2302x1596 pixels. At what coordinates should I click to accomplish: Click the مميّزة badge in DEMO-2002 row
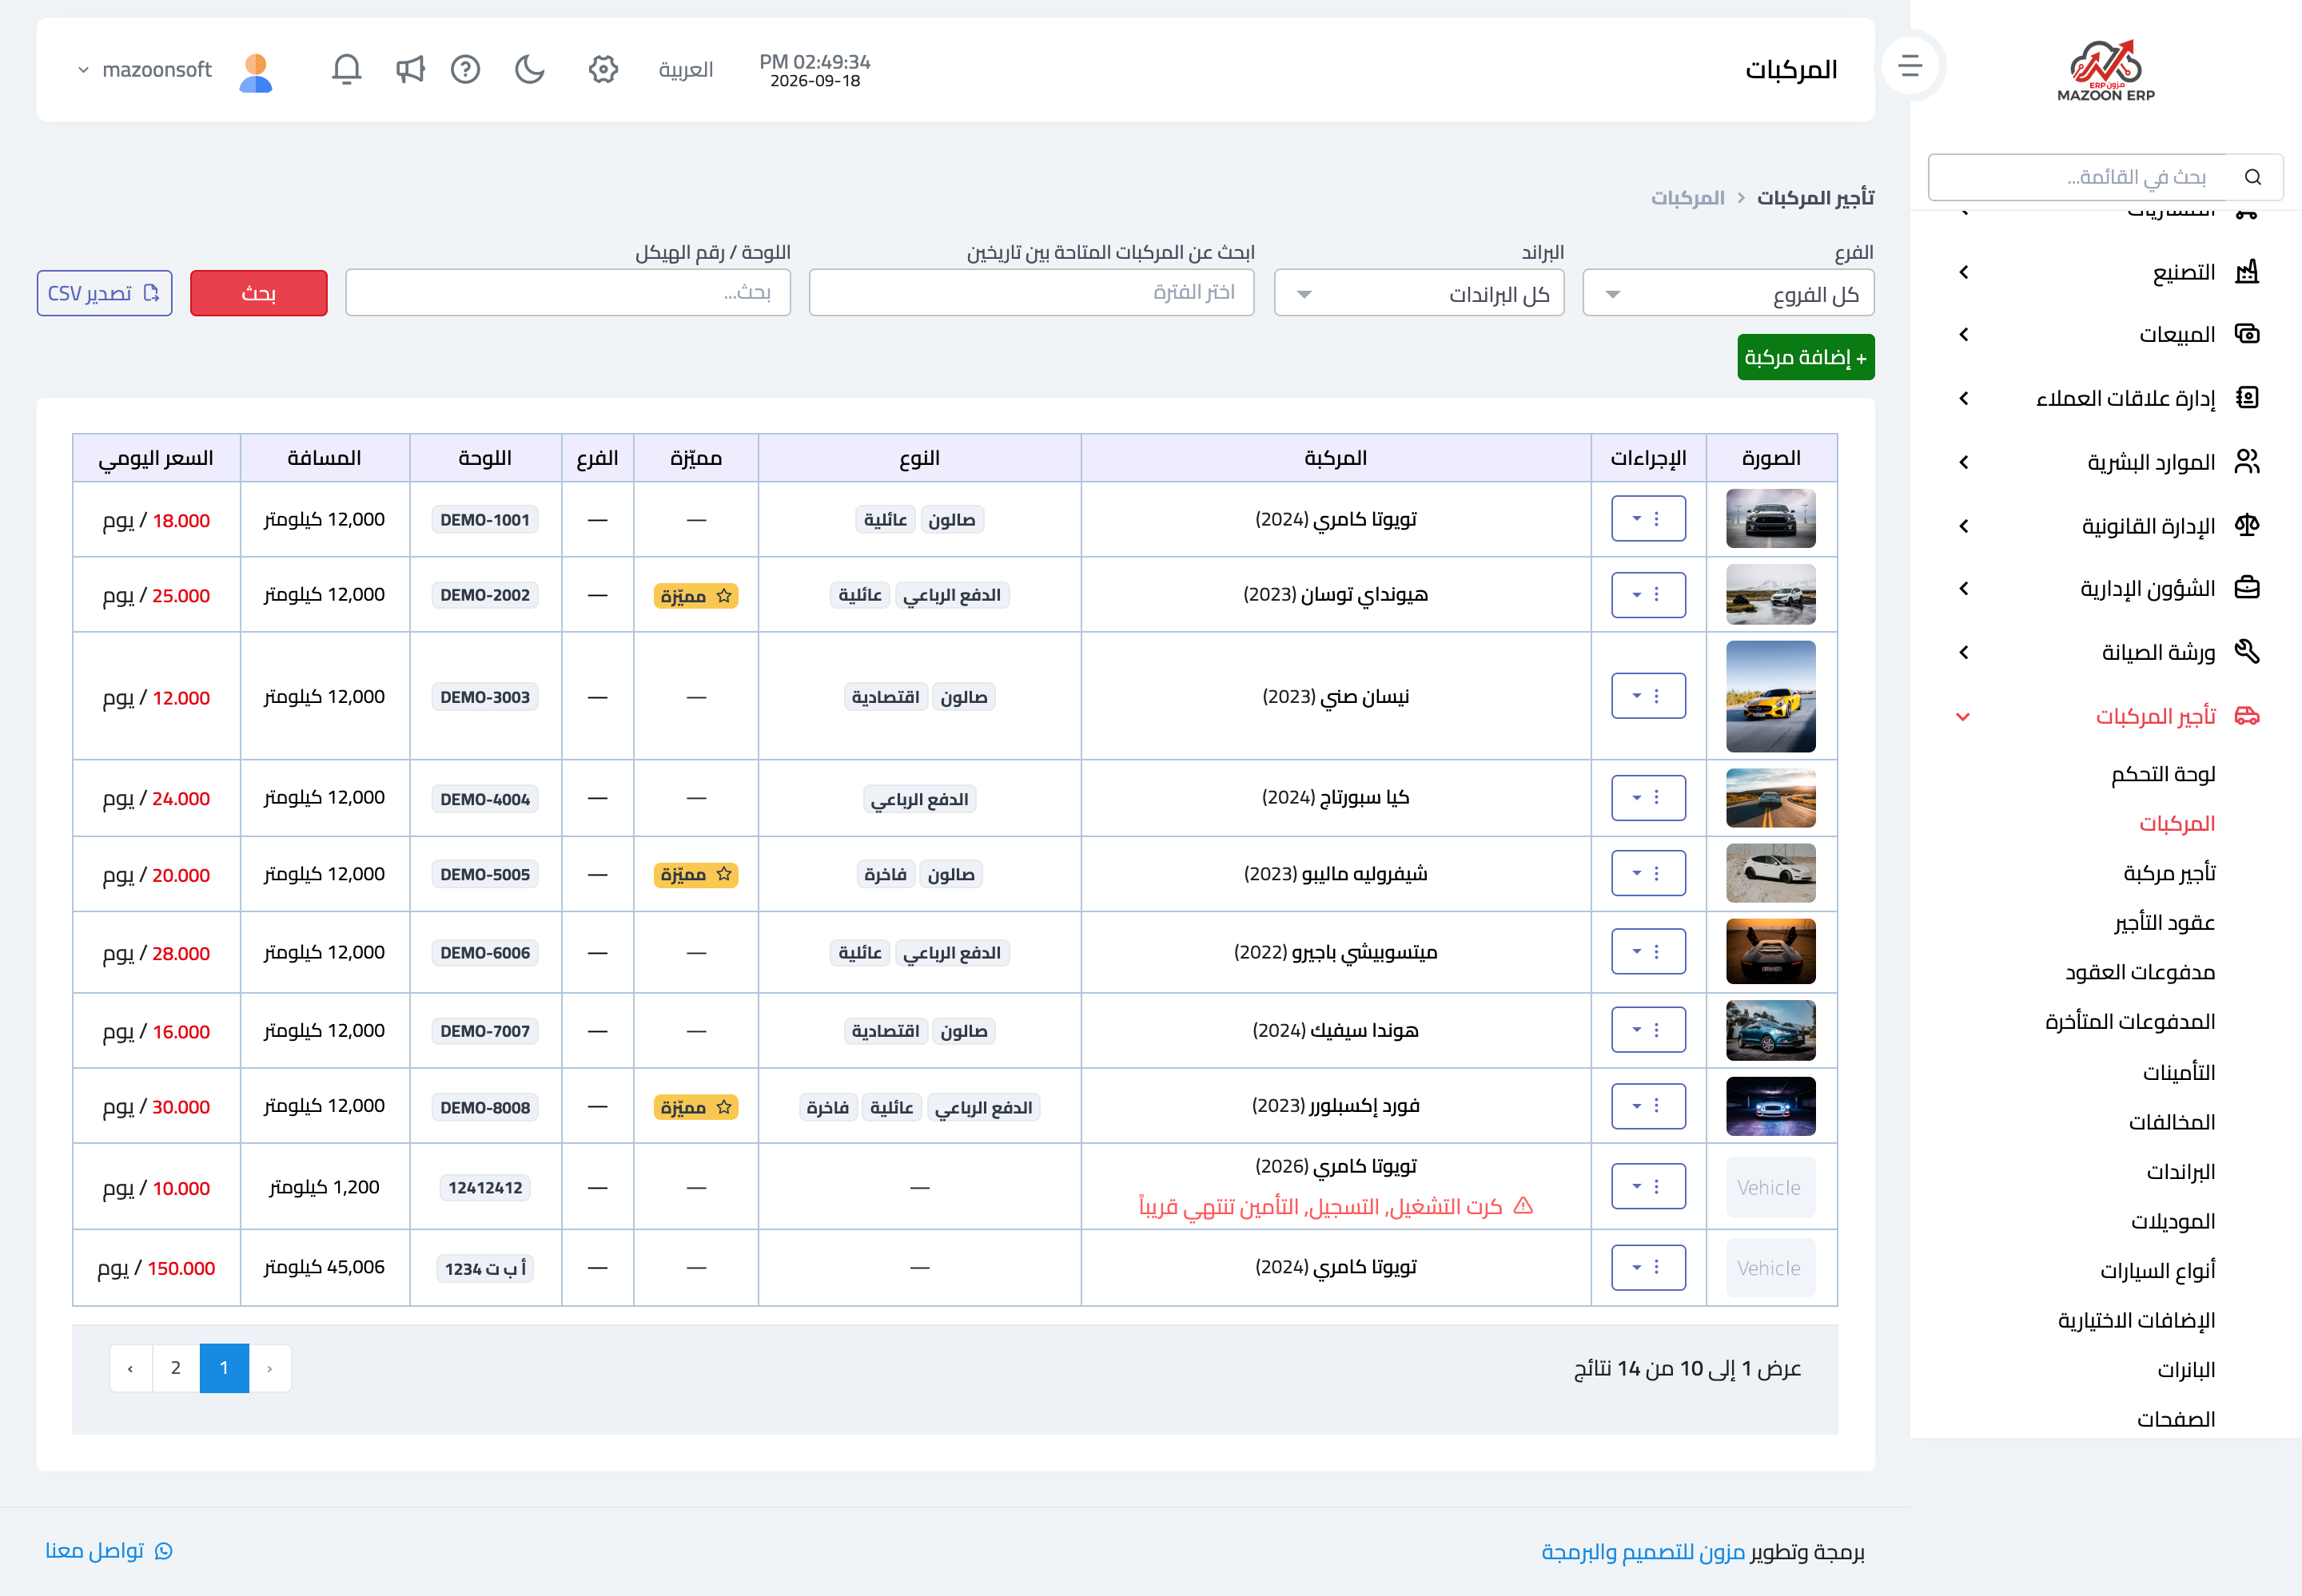tap(695, 595)
